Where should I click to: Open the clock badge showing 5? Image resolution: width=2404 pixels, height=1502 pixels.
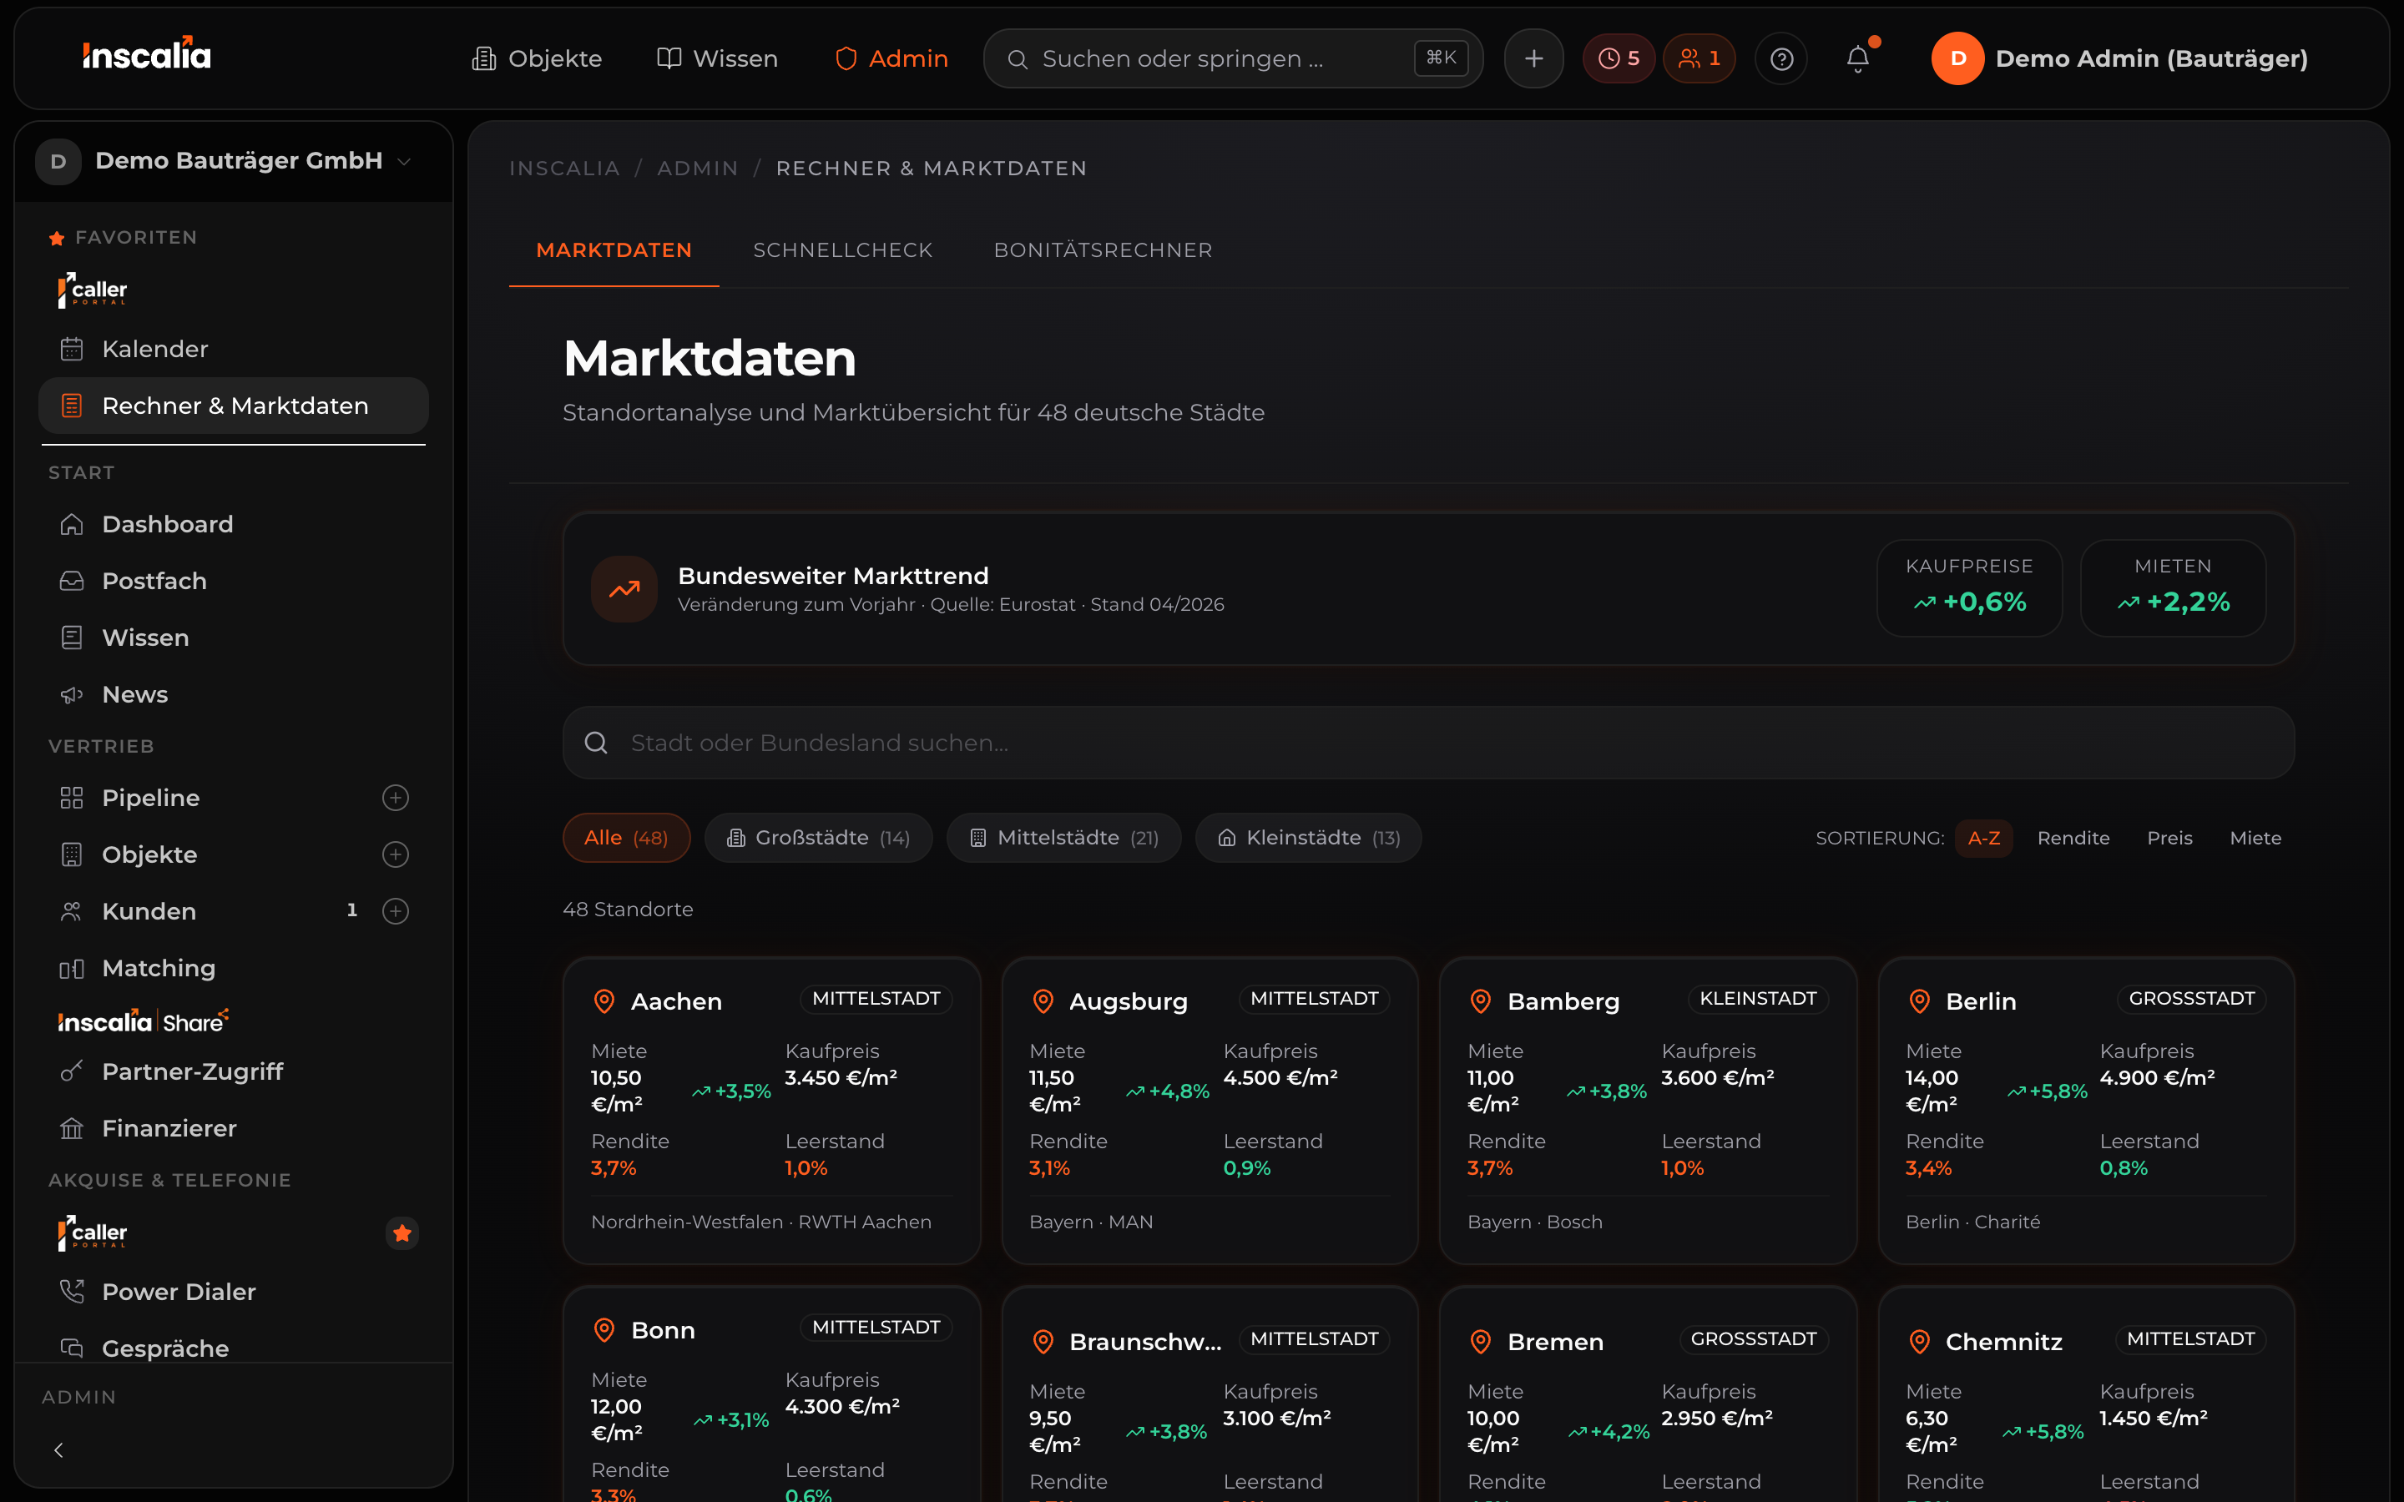coord(1619,58)
